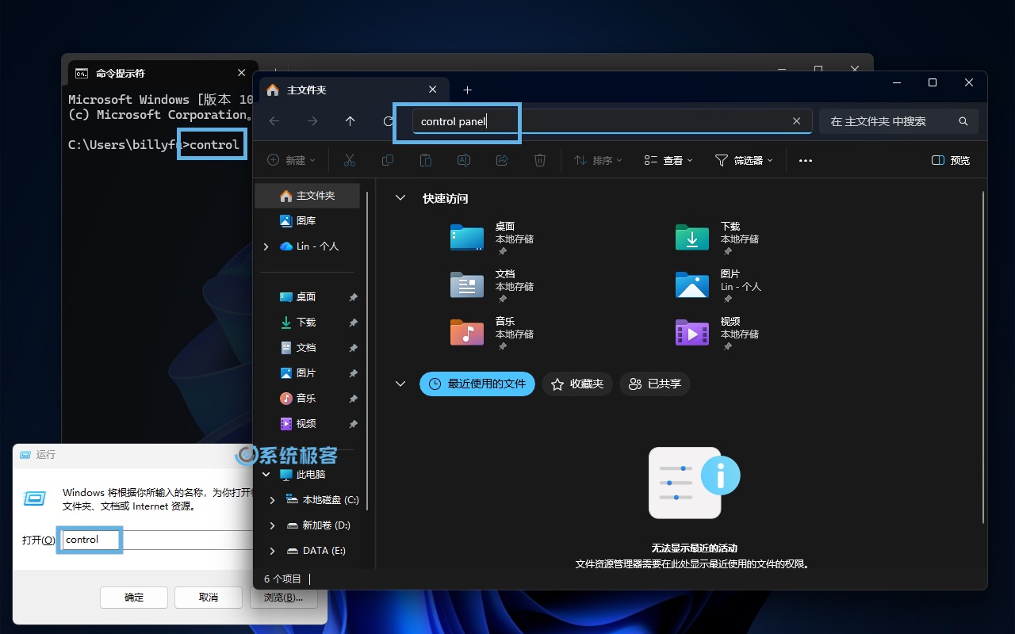Click the Delete icon in the toolbar
Screen dimensions: 1015x634
540,160
